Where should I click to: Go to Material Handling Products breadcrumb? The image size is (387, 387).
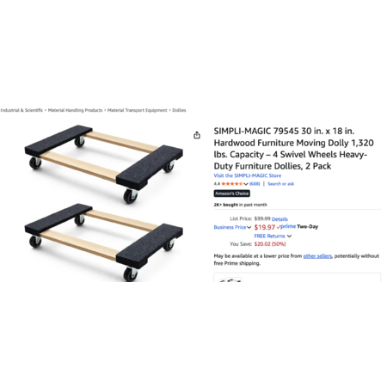pyautogui.click(x=75, y=110)
